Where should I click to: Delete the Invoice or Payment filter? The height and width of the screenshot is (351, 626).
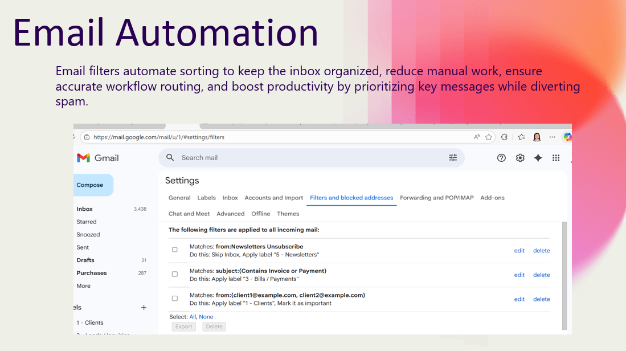[541, 275]
